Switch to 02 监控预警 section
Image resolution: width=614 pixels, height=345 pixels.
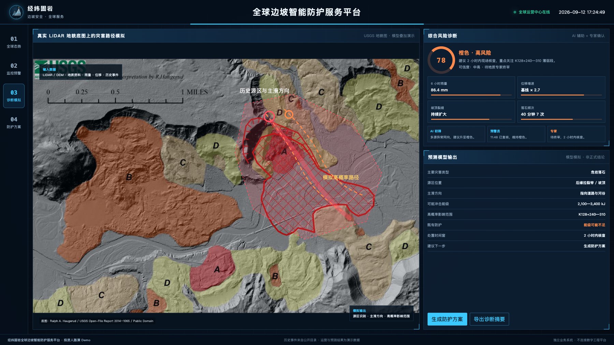pyautogui.click(x=14, y=69)
